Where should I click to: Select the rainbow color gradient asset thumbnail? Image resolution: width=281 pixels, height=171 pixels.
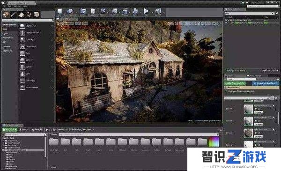214,141
